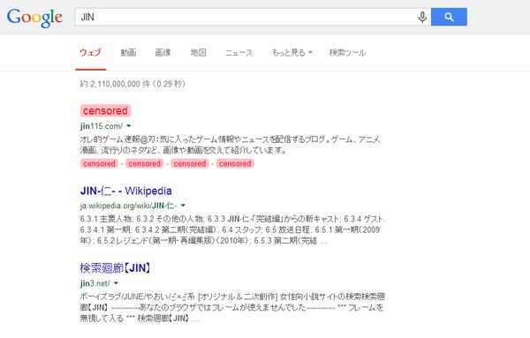Click ja.wikipedia.org/wiki/JIN-仁- URL
The height and width of the screenshot is (338, 530).
pyautogui.click(x=128, y=206)
